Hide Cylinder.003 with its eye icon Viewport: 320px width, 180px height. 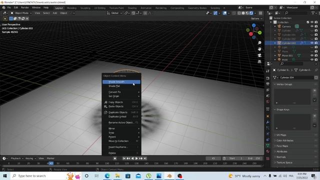click(x=312, y=43)
